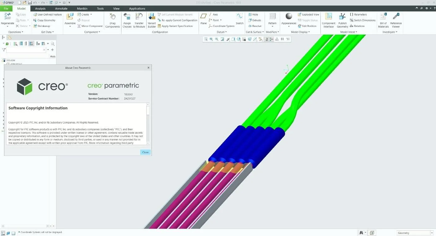
Task: Create a datum Plane
Action: (203, 19)
